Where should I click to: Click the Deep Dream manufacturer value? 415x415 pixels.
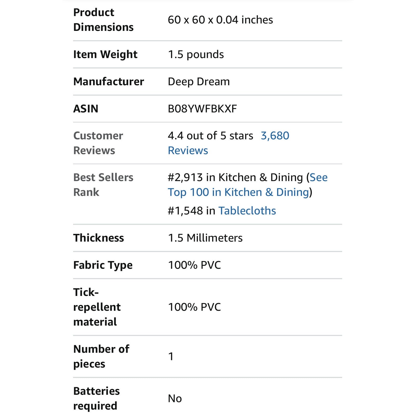(x=199, y=82)
